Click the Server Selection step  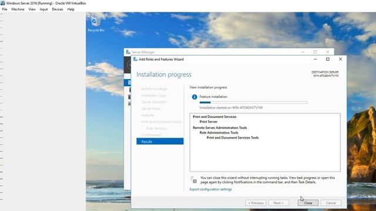click(x=154, y=102)
